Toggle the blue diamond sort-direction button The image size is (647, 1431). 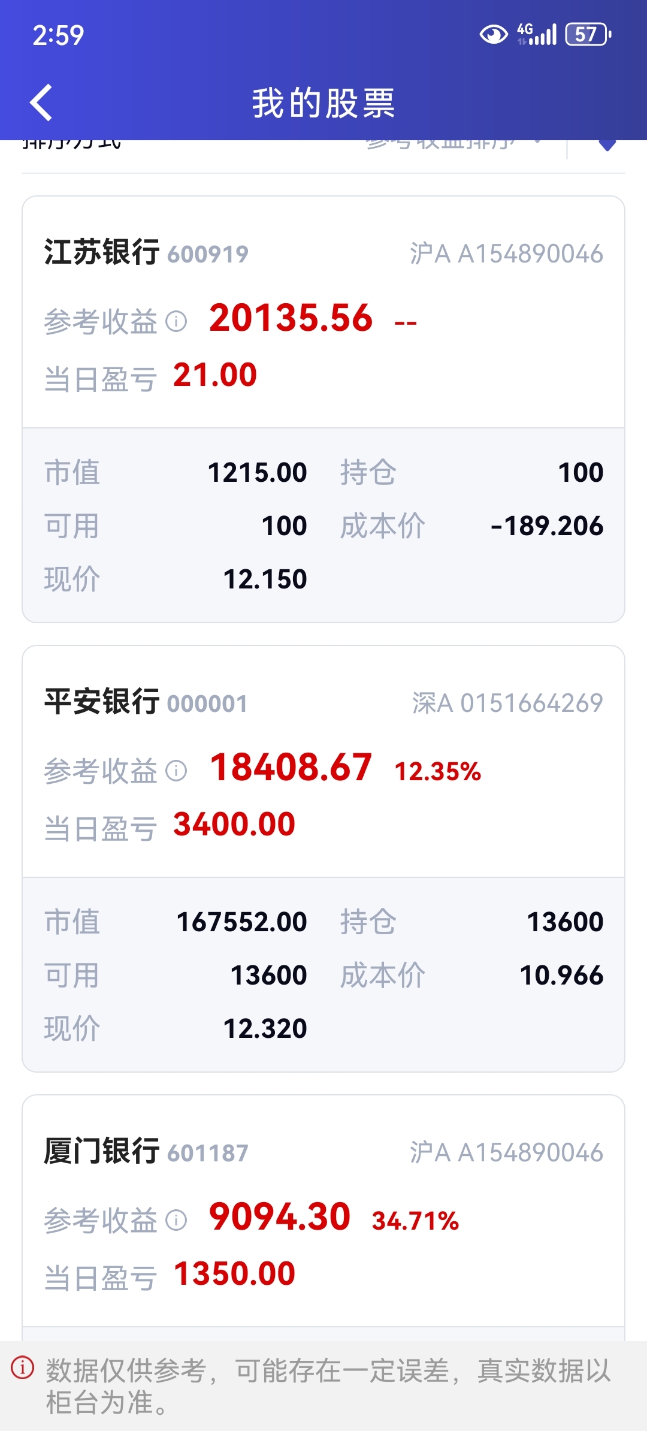[x=607, y=144]
